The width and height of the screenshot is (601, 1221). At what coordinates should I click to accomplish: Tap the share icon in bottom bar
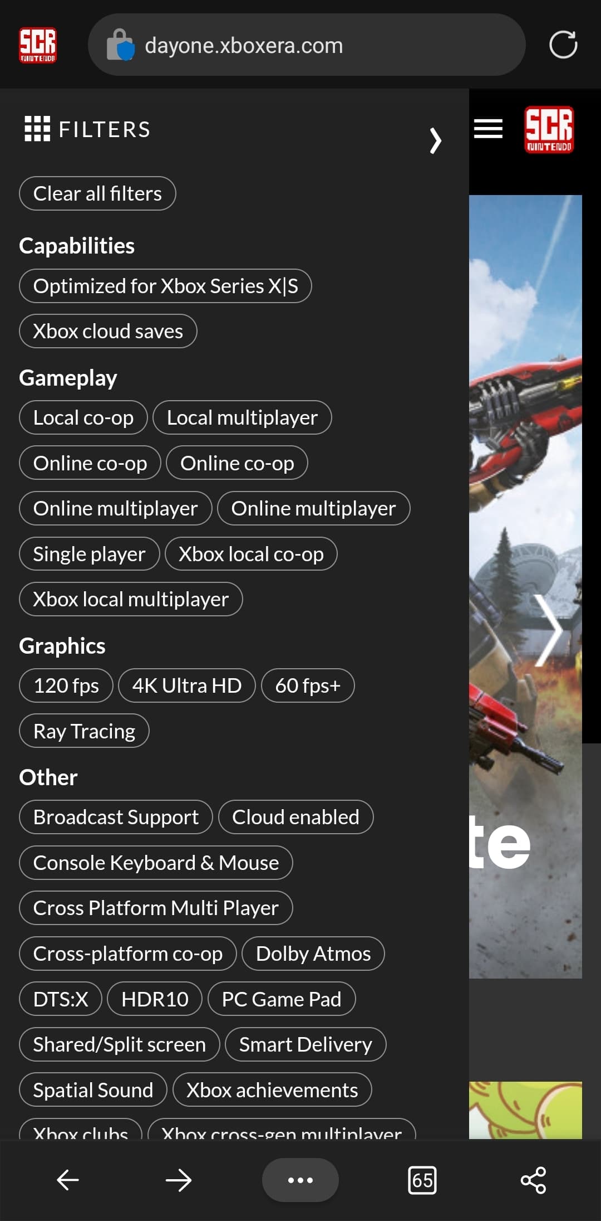click(533, 1179)
